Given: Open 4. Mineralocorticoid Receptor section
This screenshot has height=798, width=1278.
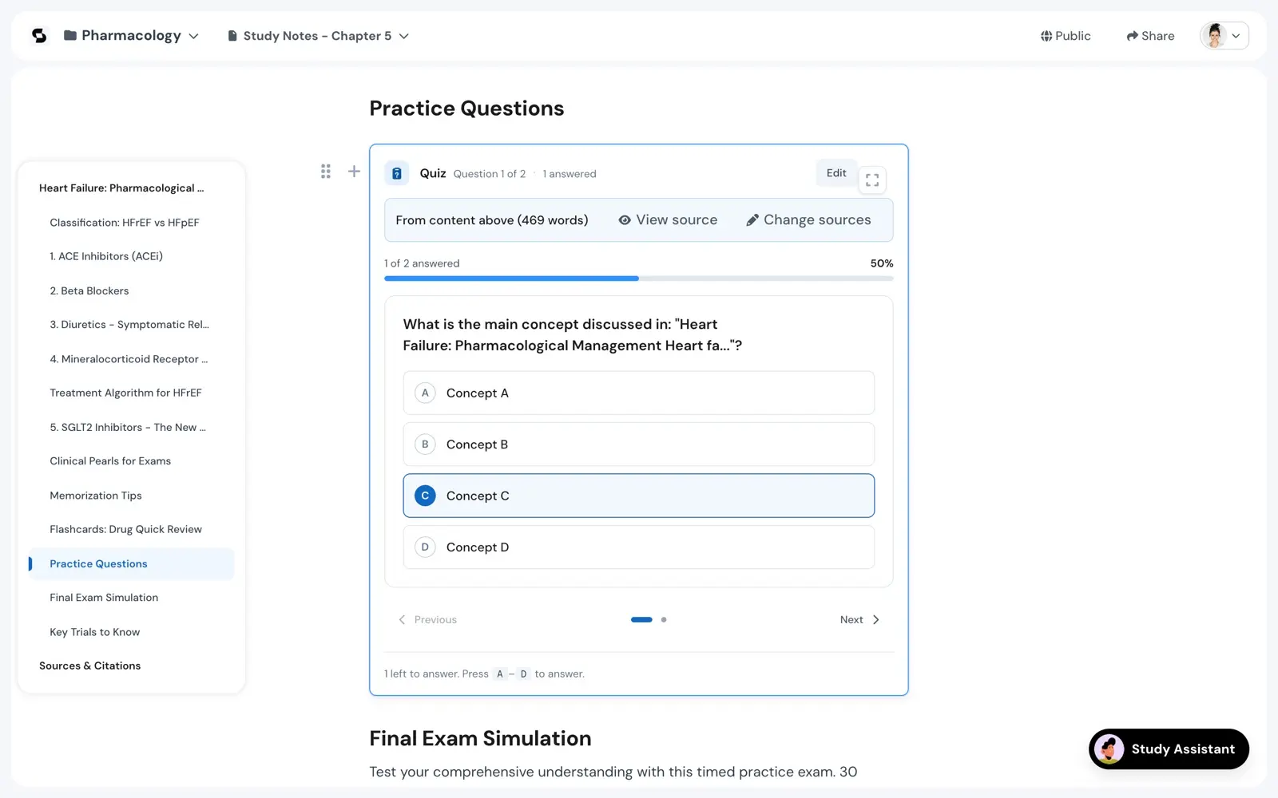Looking at the screenshot, I should [x=129, y=359].
